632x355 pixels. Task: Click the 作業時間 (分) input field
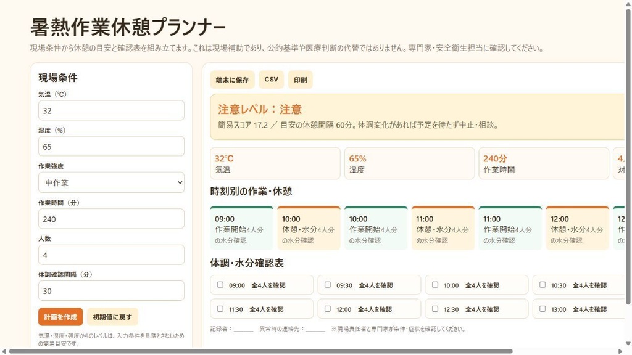111,219
